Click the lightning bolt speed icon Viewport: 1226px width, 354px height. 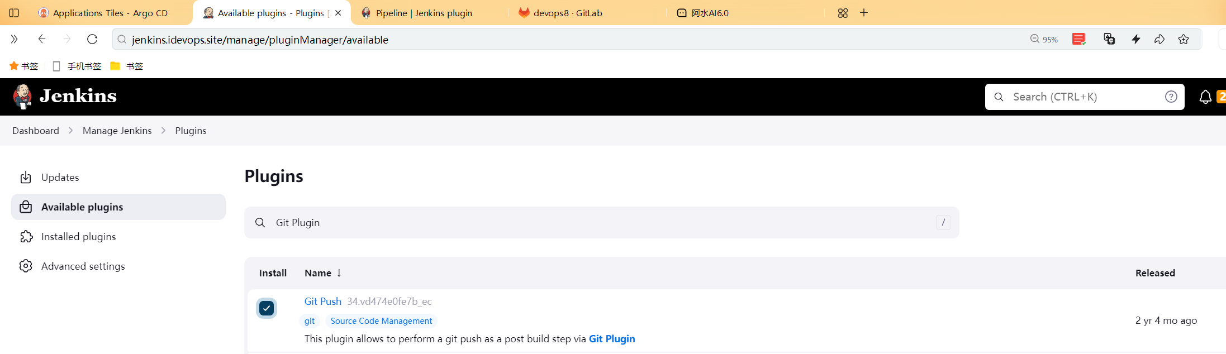[1136, 39]
